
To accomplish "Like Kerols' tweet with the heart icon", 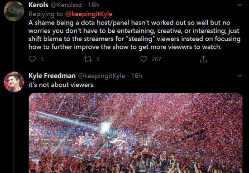I will (144, 59).
